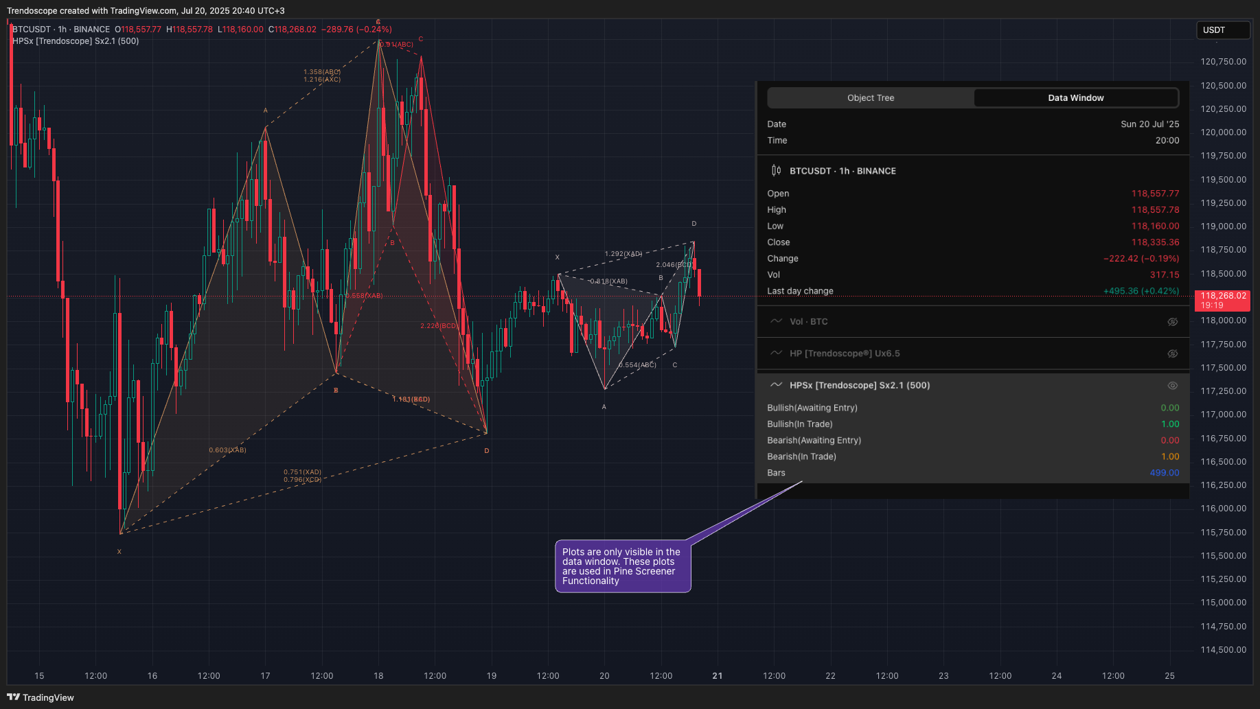Viewport: 1260px width, 709px height.
Task: Select the Bars value 499.00
Action: pyautogui.click(x=1165, y=473)
